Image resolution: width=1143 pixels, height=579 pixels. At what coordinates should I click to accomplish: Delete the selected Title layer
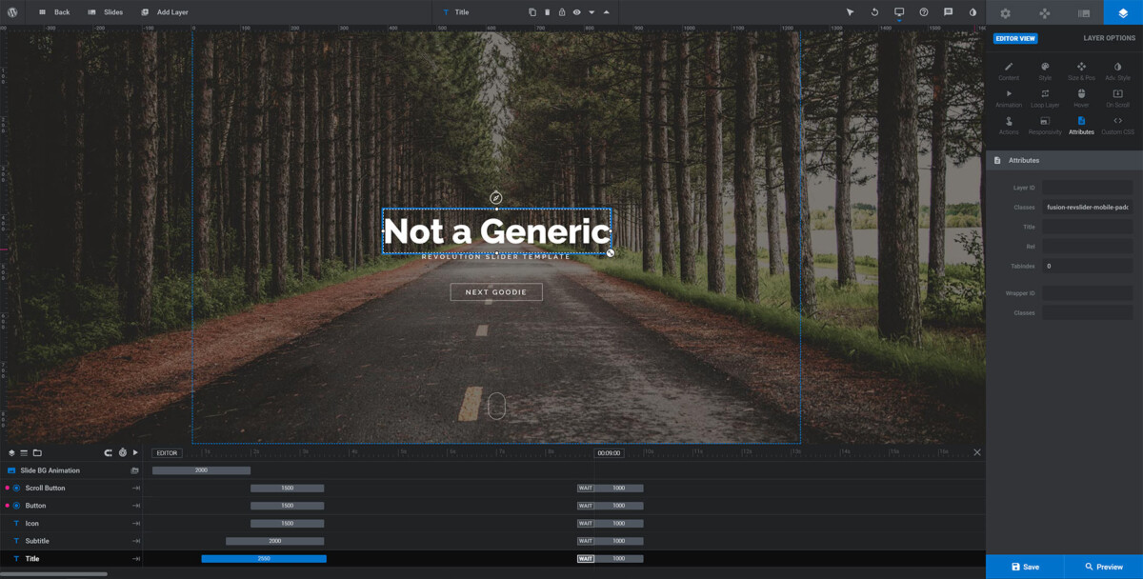(x=547, y=12)
